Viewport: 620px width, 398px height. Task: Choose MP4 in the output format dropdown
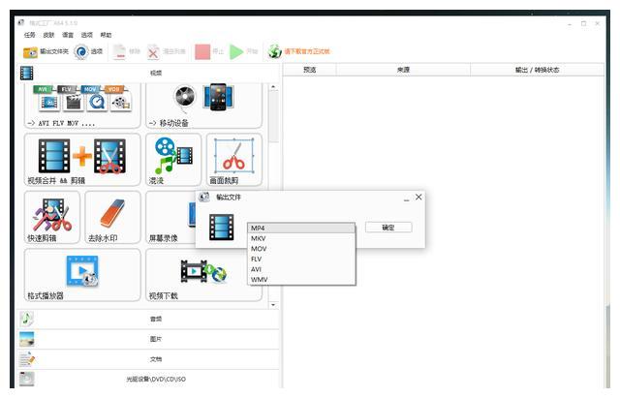[301, 228]
